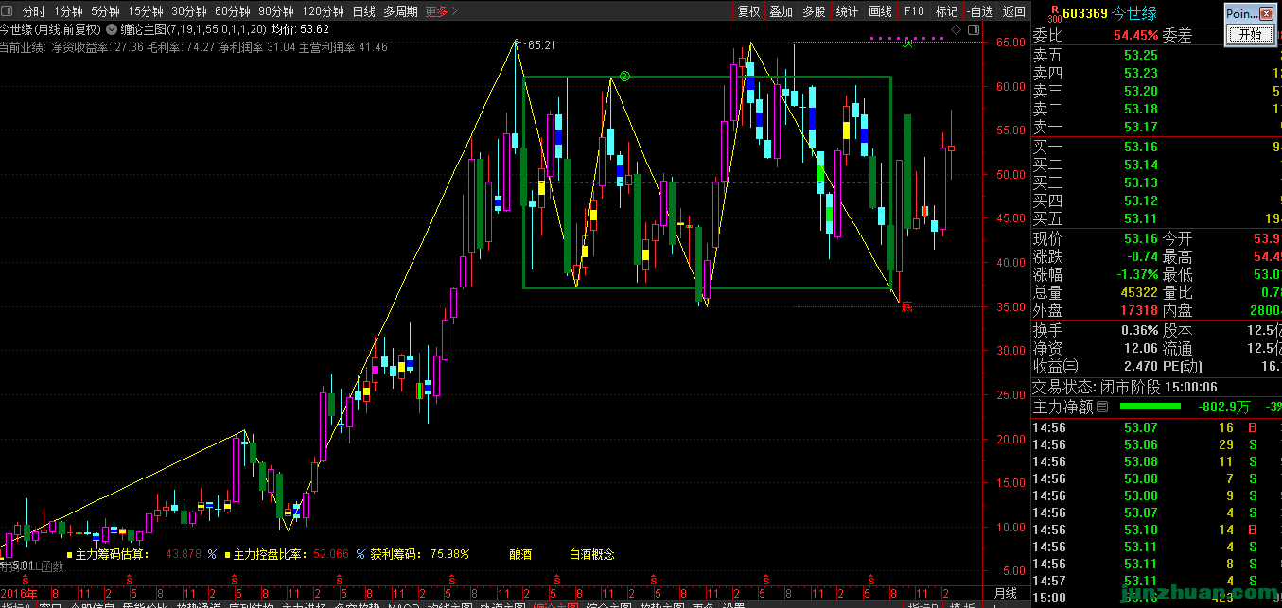Viewport: 1282px width, 608px height.
Task: Click the 总量 value 45322
Action: (1139, 292)
